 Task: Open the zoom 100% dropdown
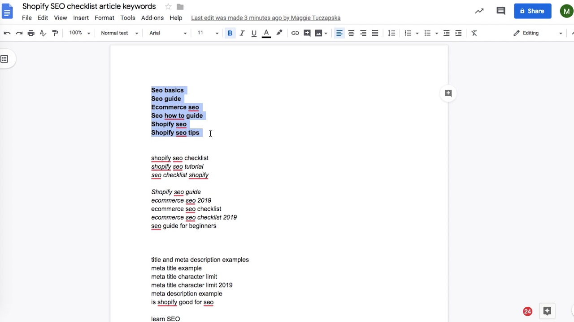[79, 33]
